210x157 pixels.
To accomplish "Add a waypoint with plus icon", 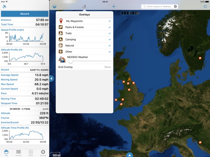I will point(114,6).
